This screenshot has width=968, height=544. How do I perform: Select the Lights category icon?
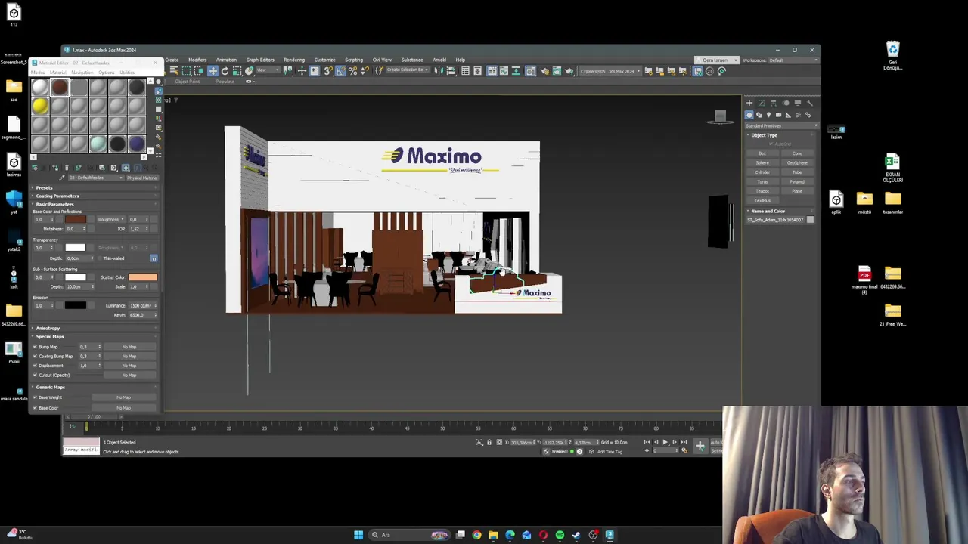coord(768,115)
